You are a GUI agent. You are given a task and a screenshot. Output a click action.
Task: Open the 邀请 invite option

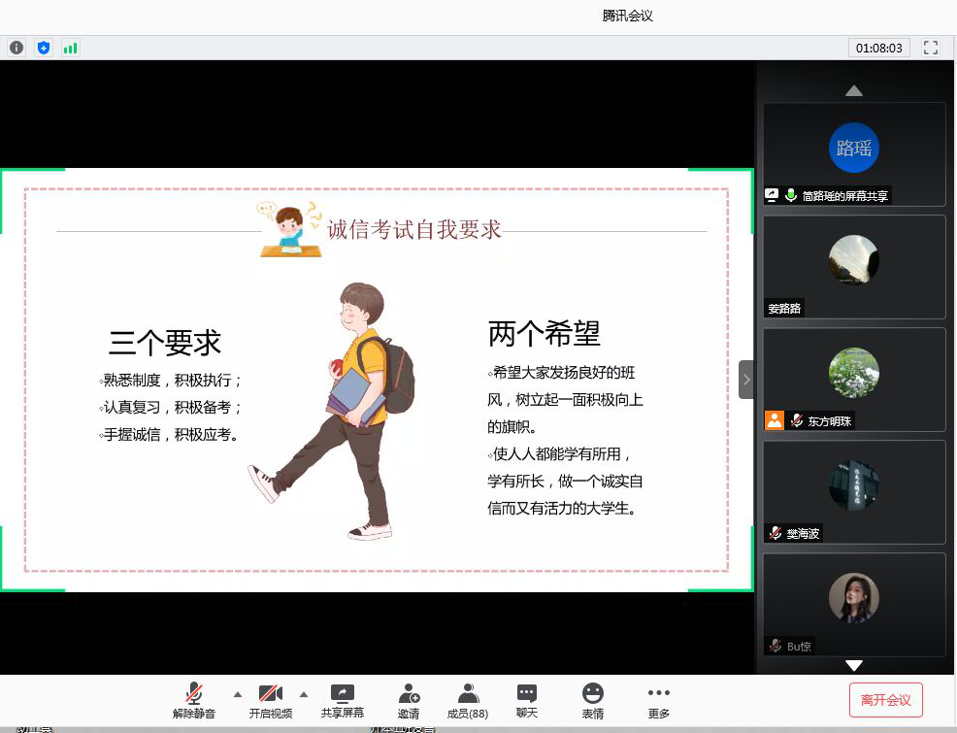(409, 700)
